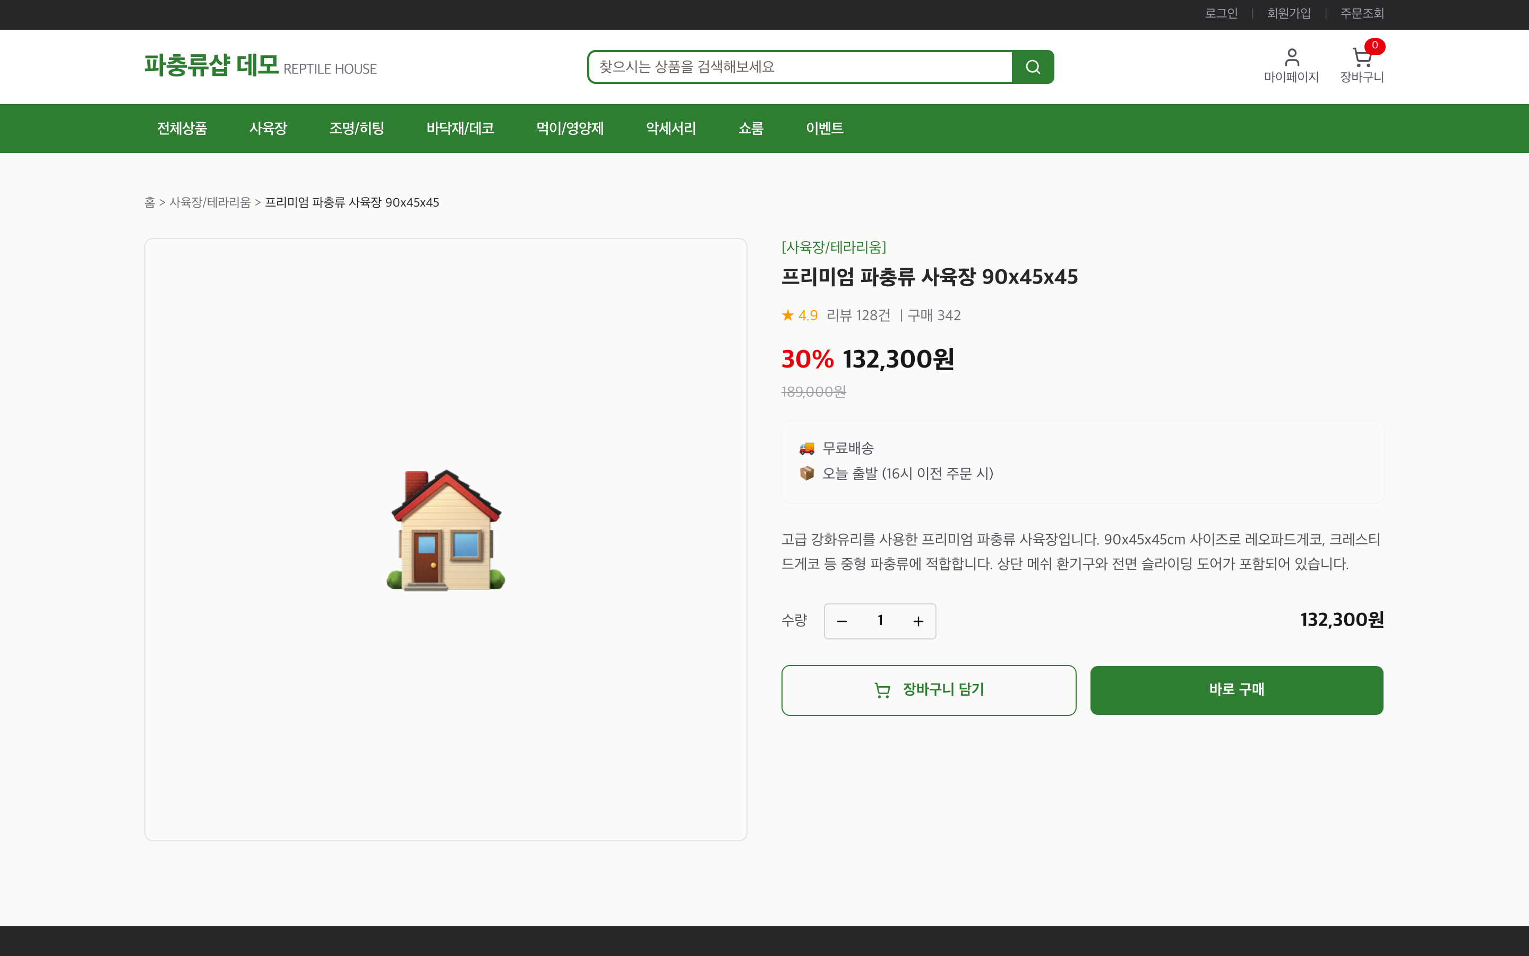Select 먹이/영양제 in navigation

(569, 129)
